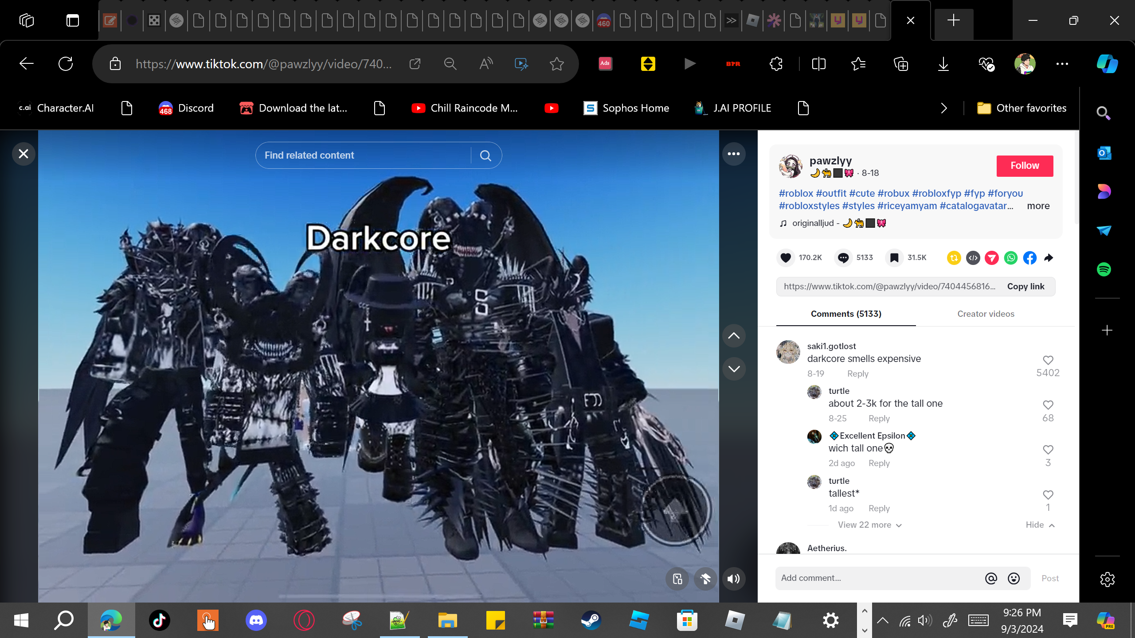Insert emoji in comment box
Screen dimensions: 1135x638
click(1014, 578)
